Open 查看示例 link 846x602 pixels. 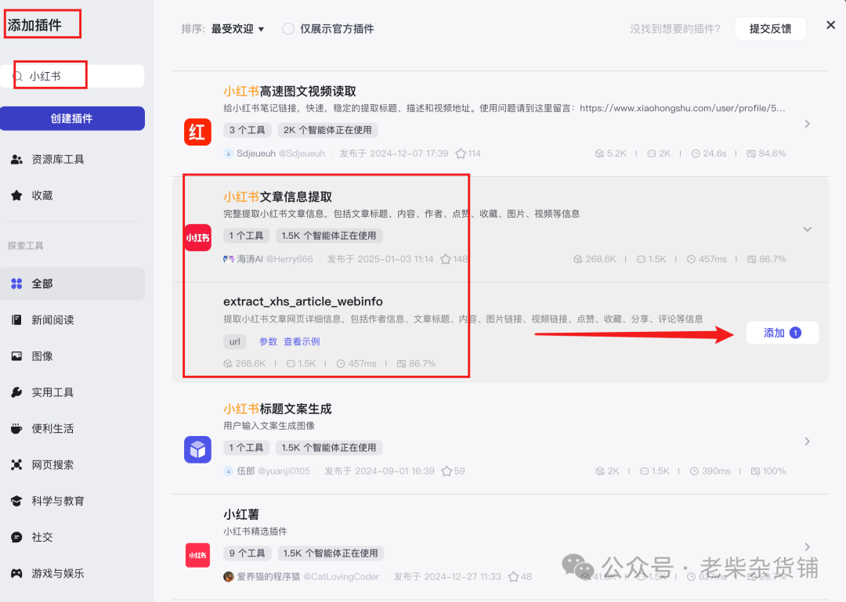[x=302, y=341]
